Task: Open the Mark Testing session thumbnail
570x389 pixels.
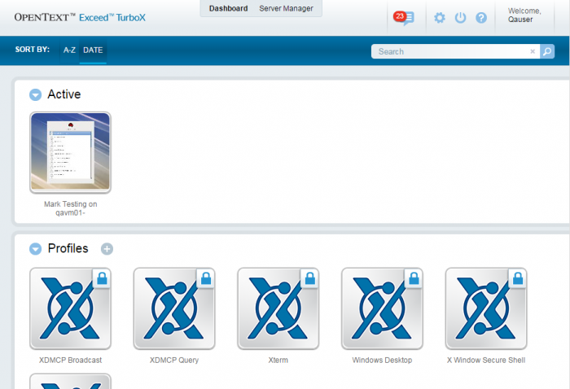Action: coord(70,152)
